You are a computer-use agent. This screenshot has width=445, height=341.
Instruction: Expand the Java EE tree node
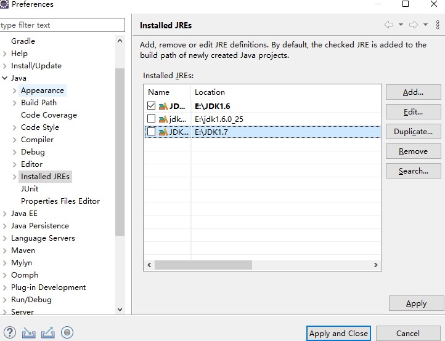[x=4, y=214]
